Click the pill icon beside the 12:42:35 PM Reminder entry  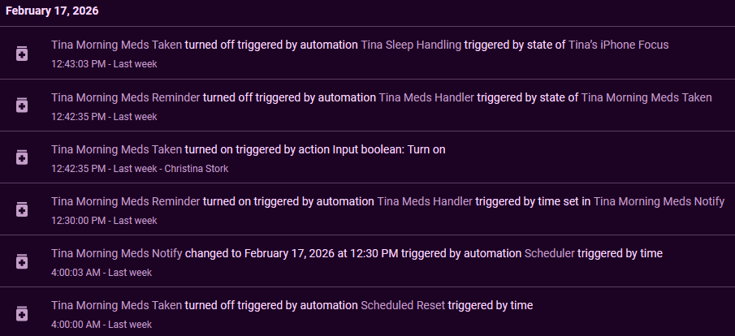[x=22, y=106]
